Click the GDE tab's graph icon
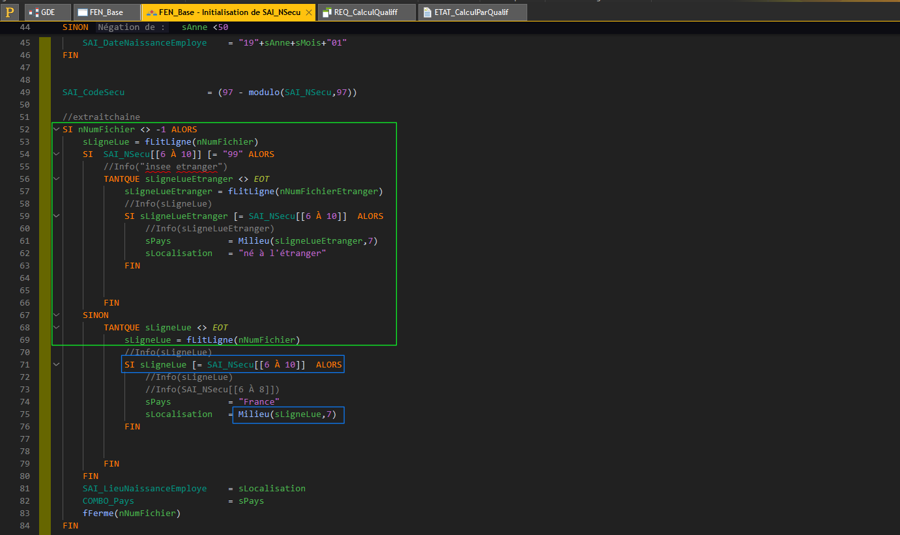 33,12
